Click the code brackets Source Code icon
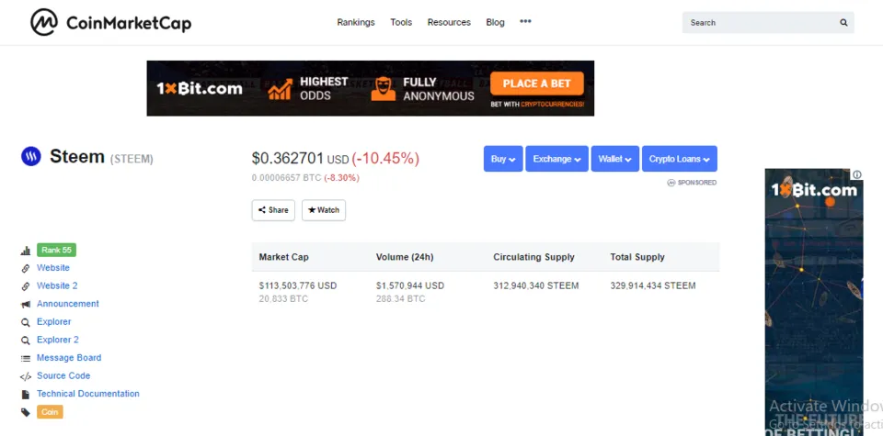The height and width of the screenshot is (436, 883). (26, 376)
